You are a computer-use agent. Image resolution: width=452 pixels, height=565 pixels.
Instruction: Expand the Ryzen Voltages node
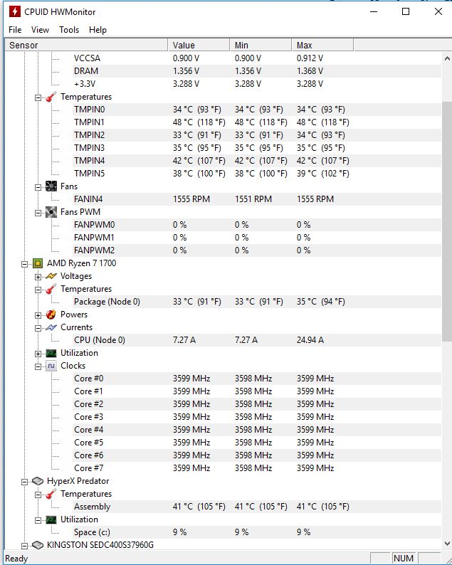(x=38, y=277)
